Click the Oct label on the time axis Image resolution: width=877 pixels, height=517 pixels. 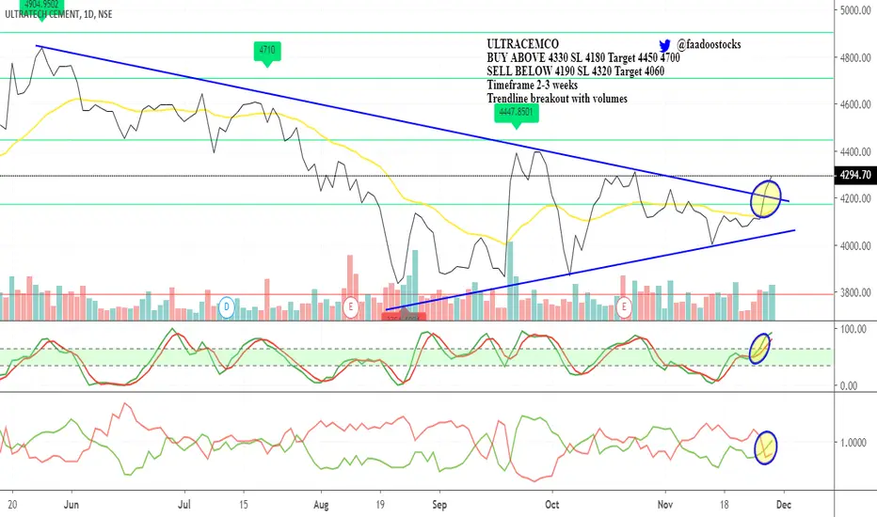click(x=552, y=505)
